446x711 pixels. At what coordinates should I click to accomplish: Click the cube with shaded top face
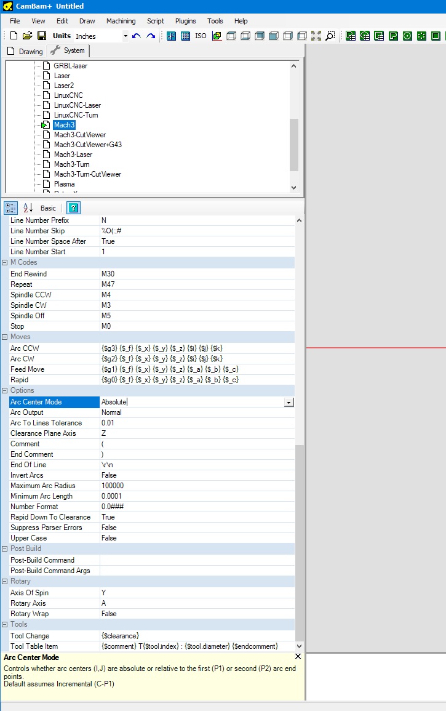[260, 36]
